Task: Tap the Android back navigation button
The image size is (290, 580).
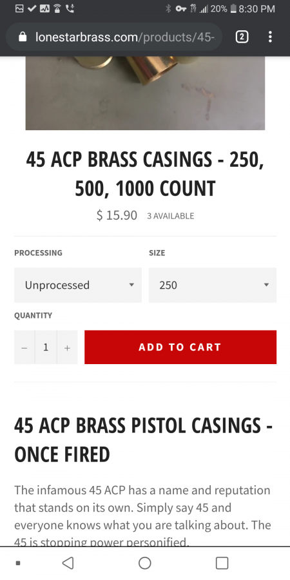Action: click(x=68, y=563)
